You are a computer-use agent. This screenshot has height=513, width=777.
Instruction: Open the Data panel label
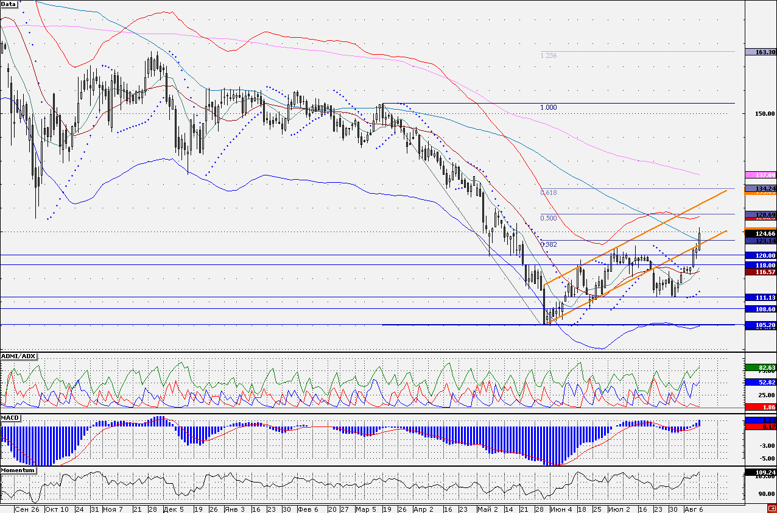point(9,4)
